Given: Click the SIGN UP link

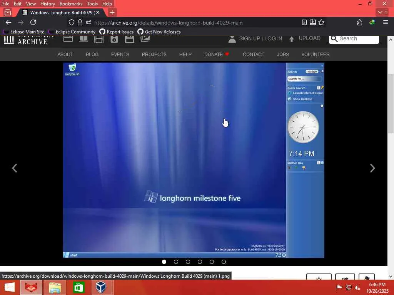Looking at the screenshot, I should tap(249, 39).
